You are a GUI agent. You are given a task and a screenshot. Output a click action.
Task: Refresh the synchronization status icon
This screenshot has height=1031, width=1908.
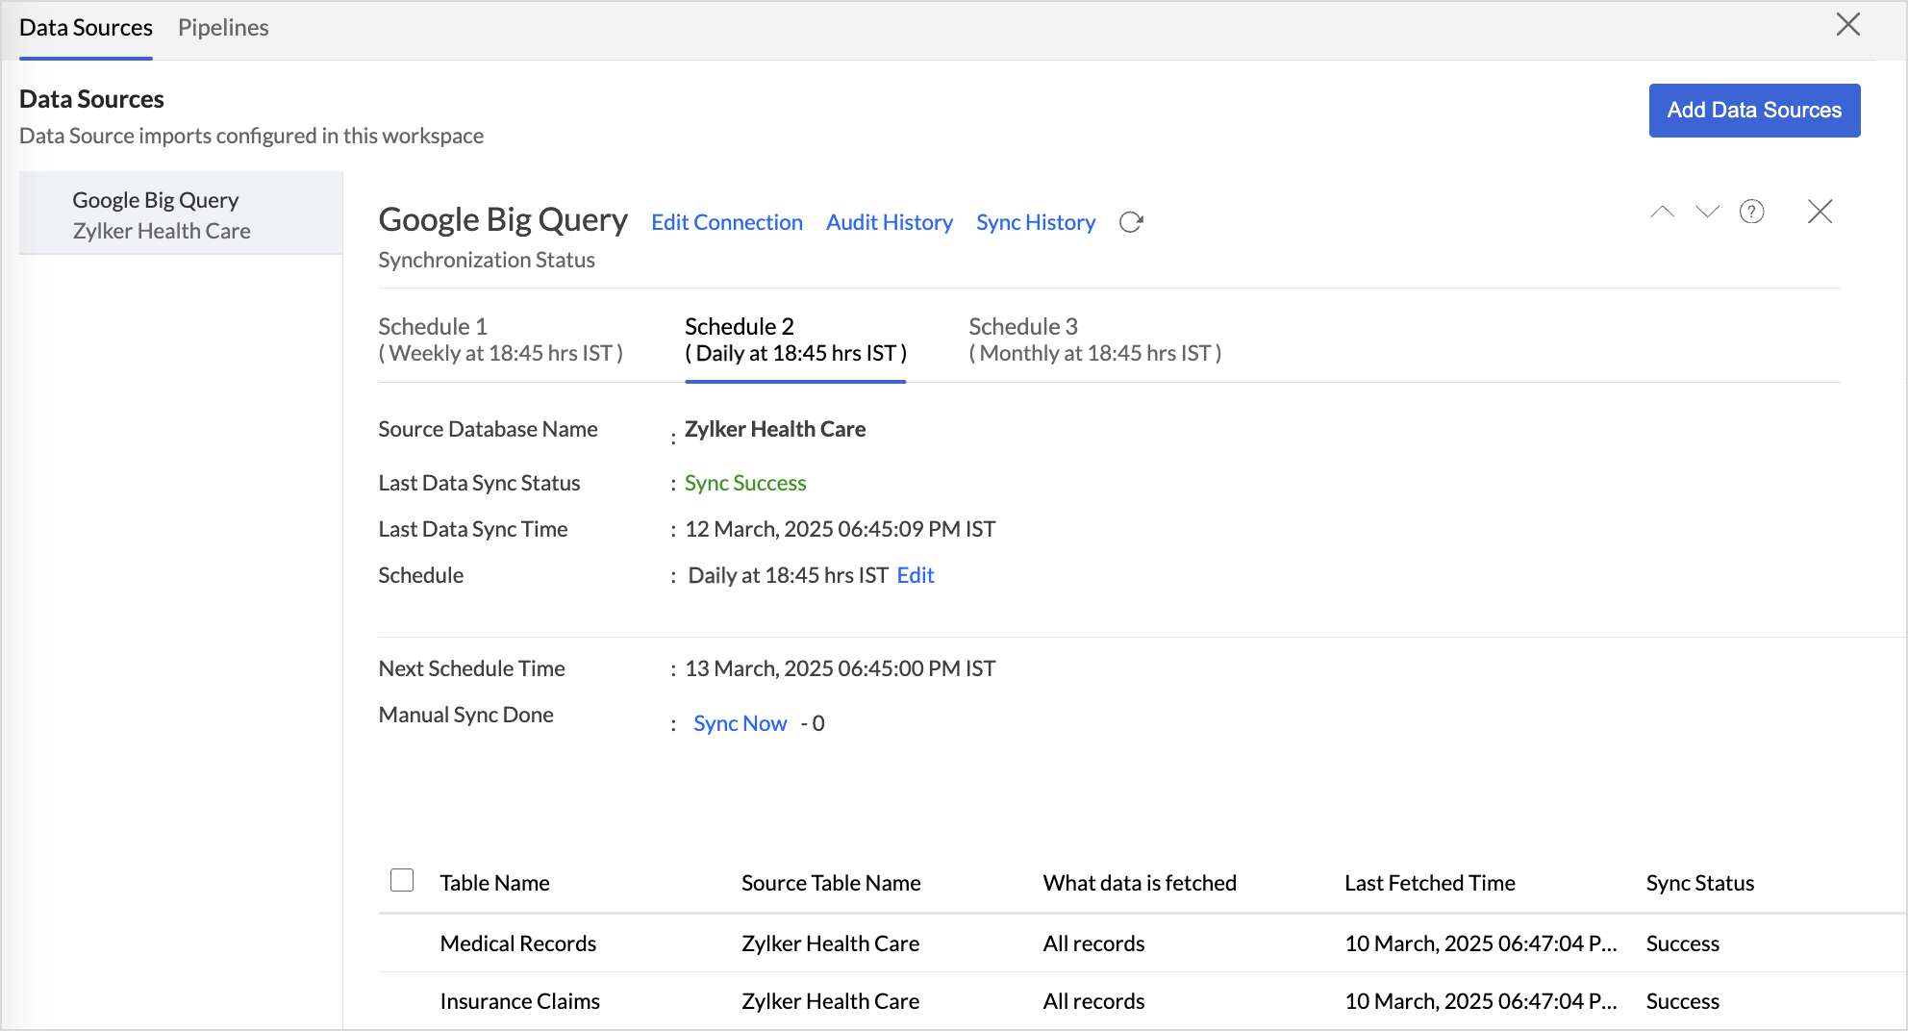coord(1131,222)
